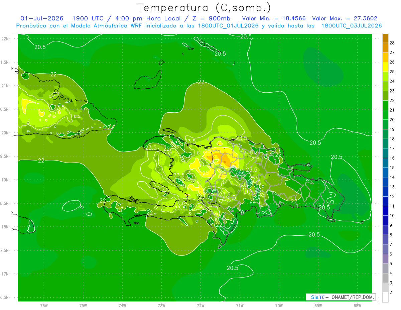Image resolution: width=401 pixels, height=310 pixels.
Task: Click colorbar label "19"
Action: 392,129
